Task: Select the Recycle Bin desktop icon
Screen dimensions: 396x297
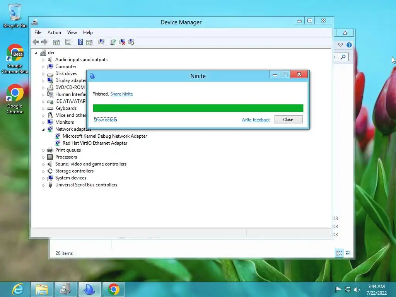Action: click(x=15, y=15)
